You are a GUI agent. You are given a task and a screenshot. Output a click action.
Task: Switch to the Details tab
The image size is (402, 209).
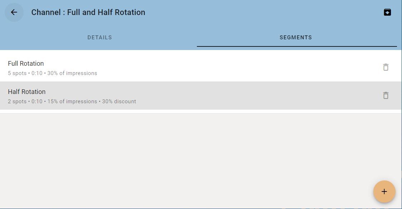[x=100, y=38]
